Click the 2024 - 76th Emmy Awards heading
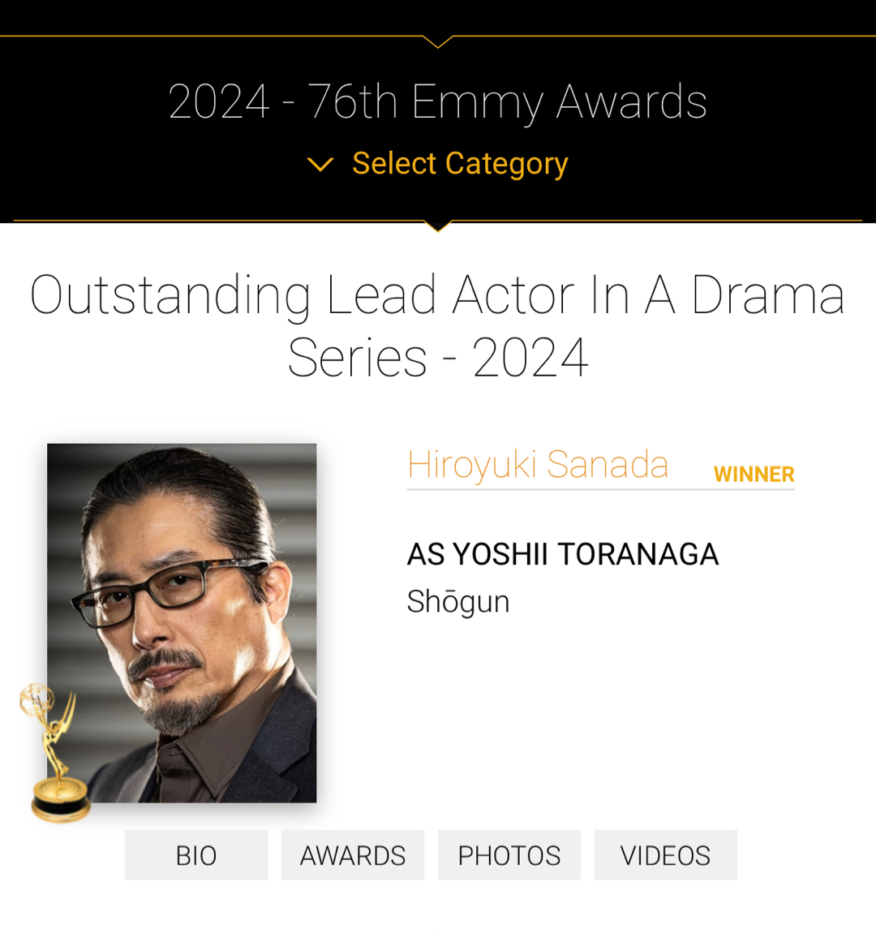The width and height of the screenshot is (876, 929). coord(438,102)
